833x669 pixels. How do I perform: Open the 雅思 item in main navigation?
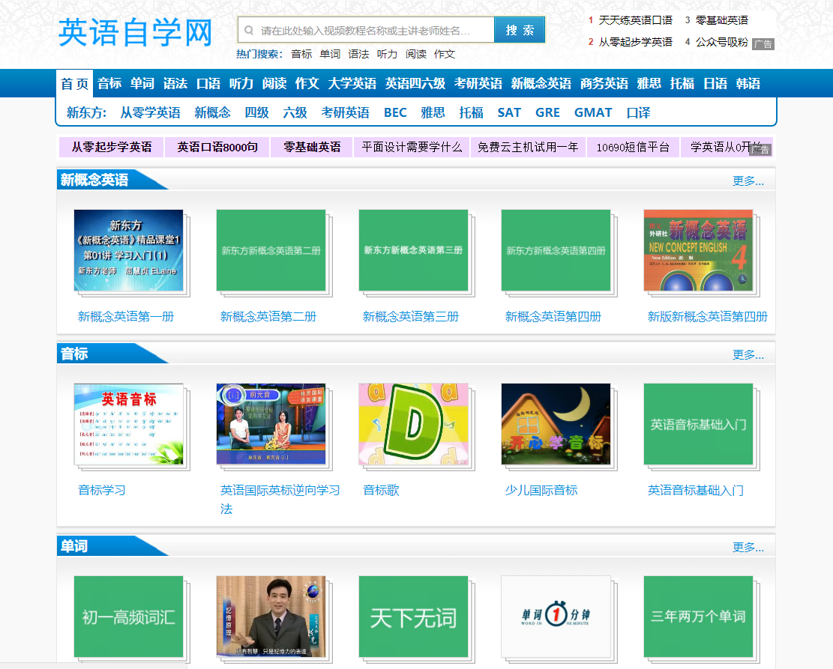[x=649, y=84]
